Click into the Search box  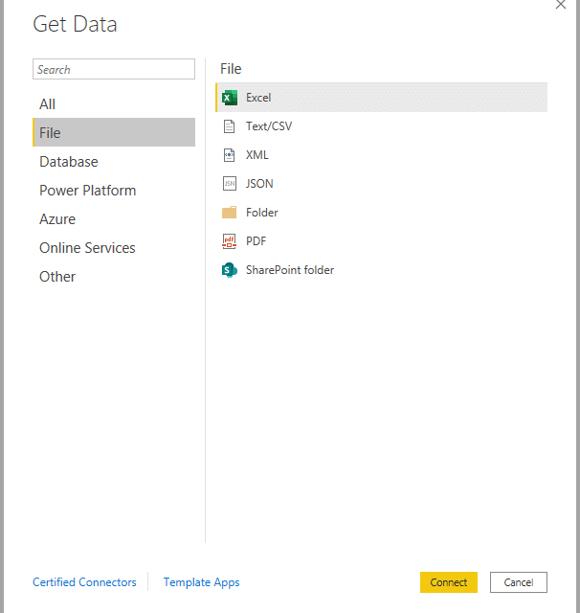click(113, 70)
